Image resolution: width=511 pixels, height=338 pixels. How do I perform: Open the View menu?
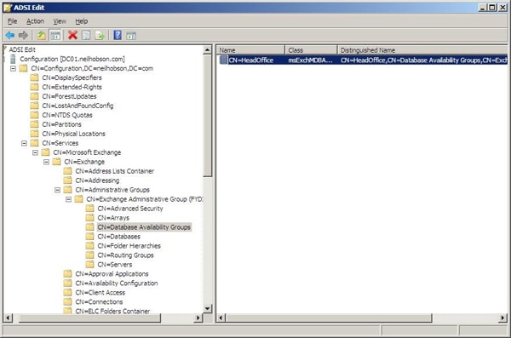coord(60,21)
